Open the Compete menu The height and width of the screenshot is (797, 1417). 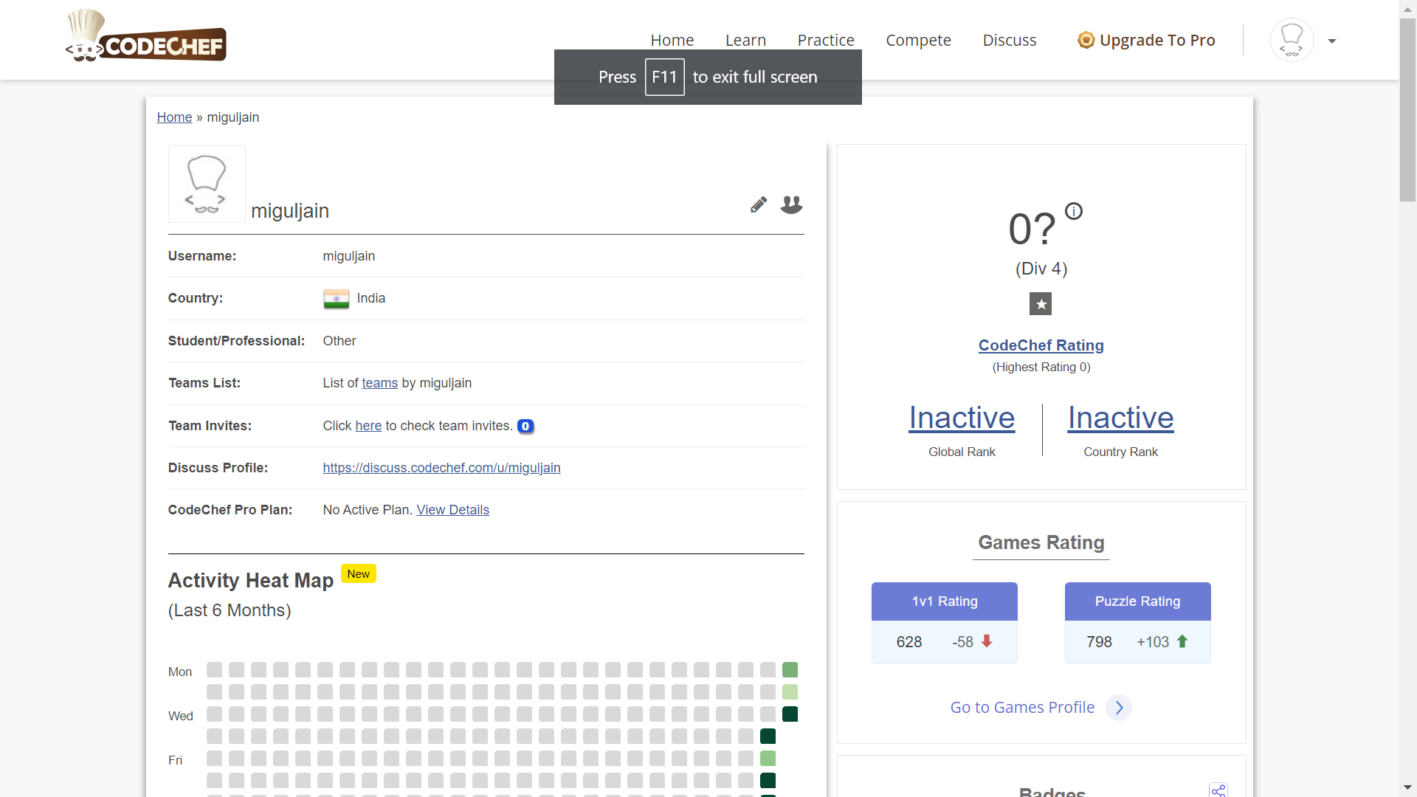918,40
